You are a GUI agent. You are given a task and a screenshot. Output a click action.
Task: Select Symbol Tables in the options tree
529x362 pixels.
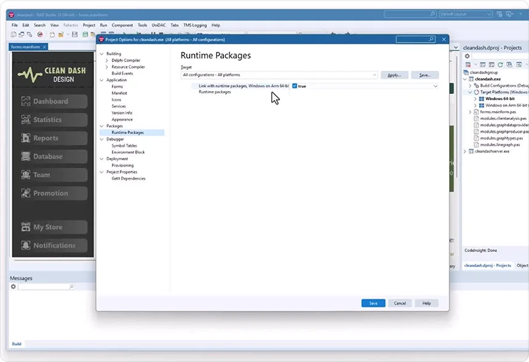point(124,146)
